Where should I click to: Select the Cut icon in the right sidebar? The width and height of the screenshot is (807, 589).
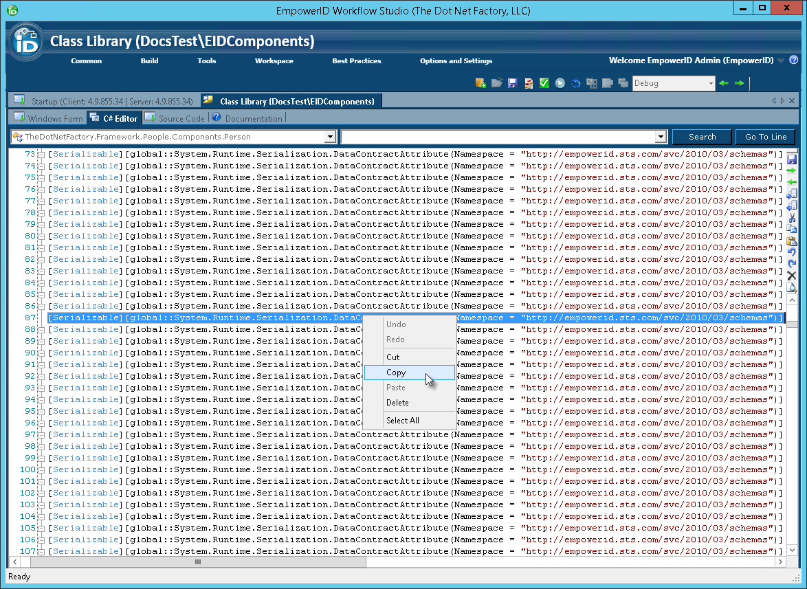tap(791, 216)
